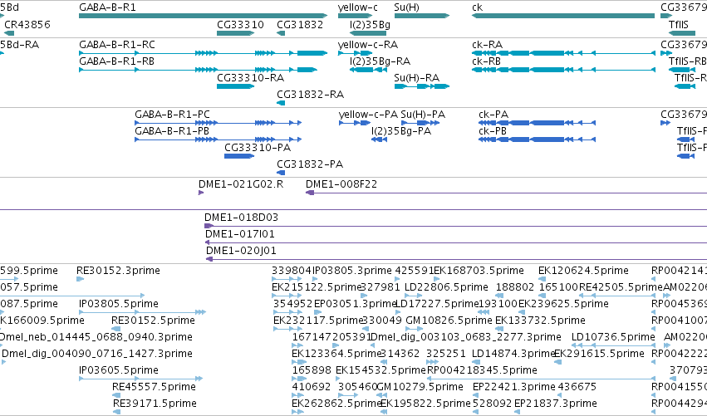The width and height of the screenshot is (707, 416).
Task: Open transcript ck-RA
Action: pyautogui.click(x=487, y=45)
